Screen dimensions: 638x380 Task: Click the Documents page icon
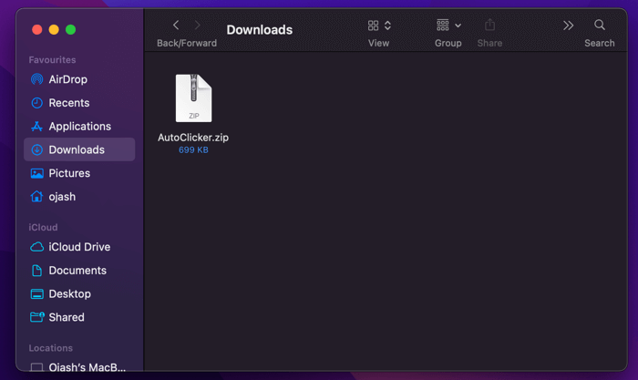tap(37, 271)
